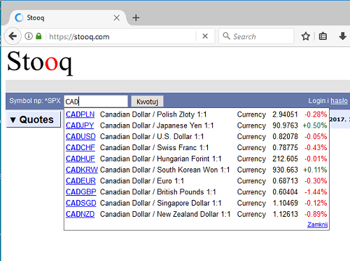This screenshot has height=261, width=350.
Task: Click the 0.68713 price value
Action: coord(285,181)
